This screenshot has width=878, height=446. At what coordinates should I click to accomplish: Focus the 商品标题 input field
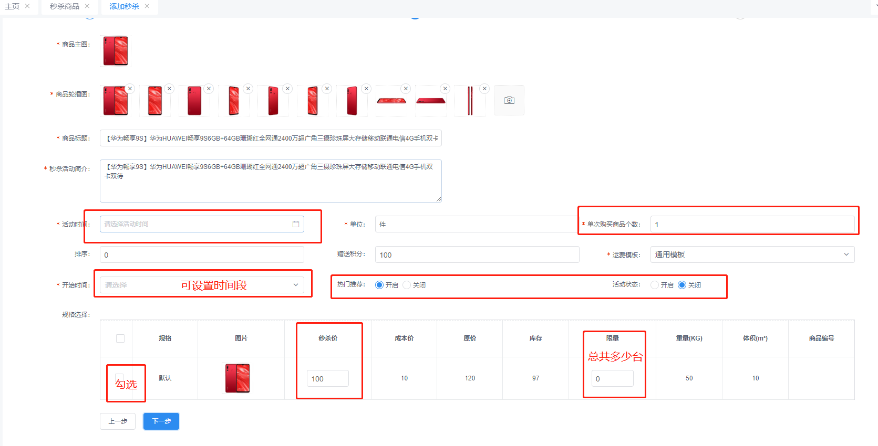point(271,138)
